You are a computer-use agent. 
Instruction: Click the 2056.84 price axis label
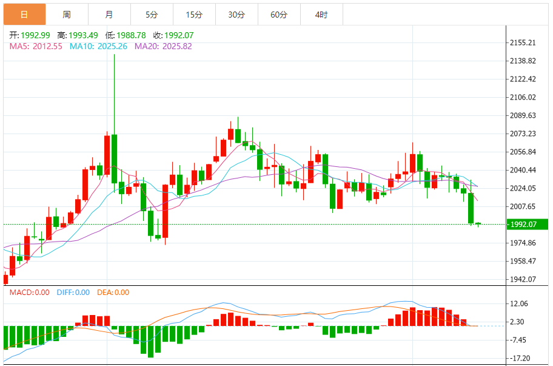pyautogui.click(x=523, y=152)
